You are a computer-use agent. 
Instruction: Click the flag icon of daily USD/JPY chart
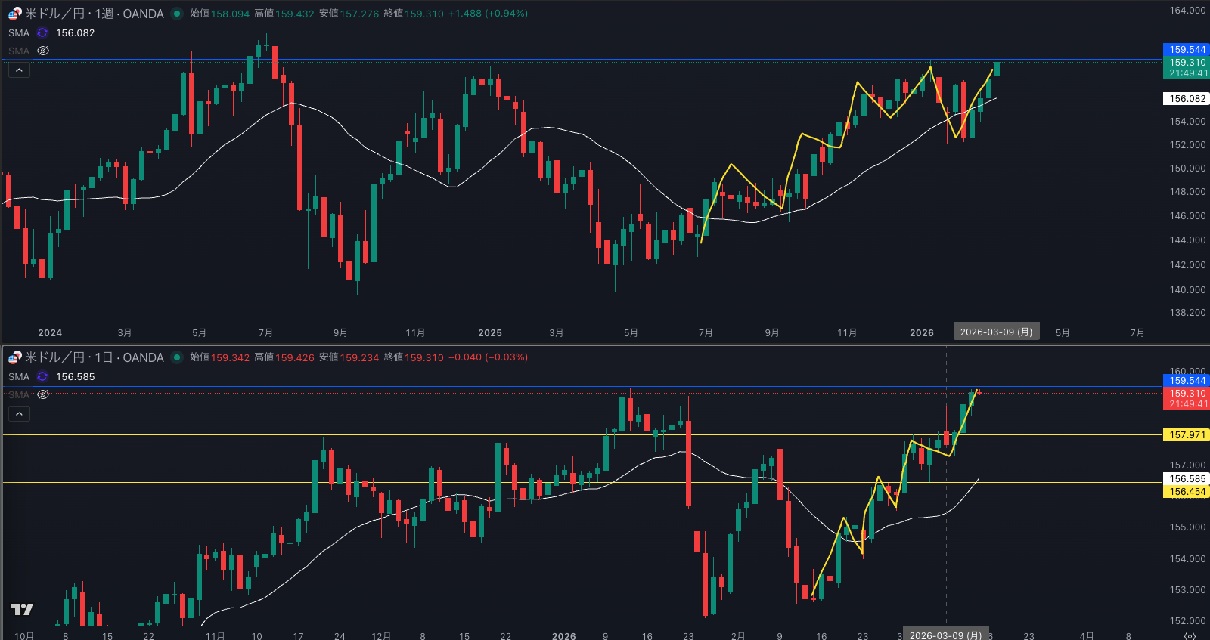pyautogui.click(x=14, y=357)
